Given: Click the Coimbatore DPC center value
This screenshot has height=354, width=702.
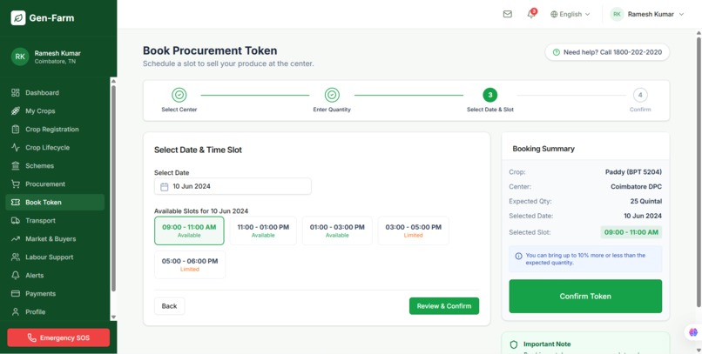Looking at the screenshot, I should pos(636,187).
